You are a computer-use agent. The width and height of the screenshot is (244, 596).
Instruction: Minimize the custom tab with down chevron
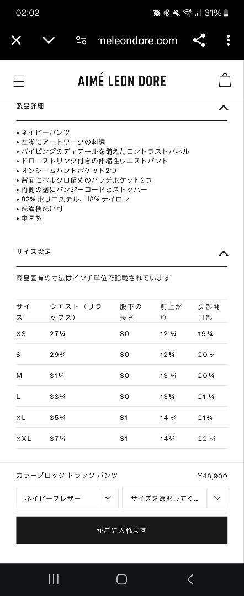(x=49, y=40)
